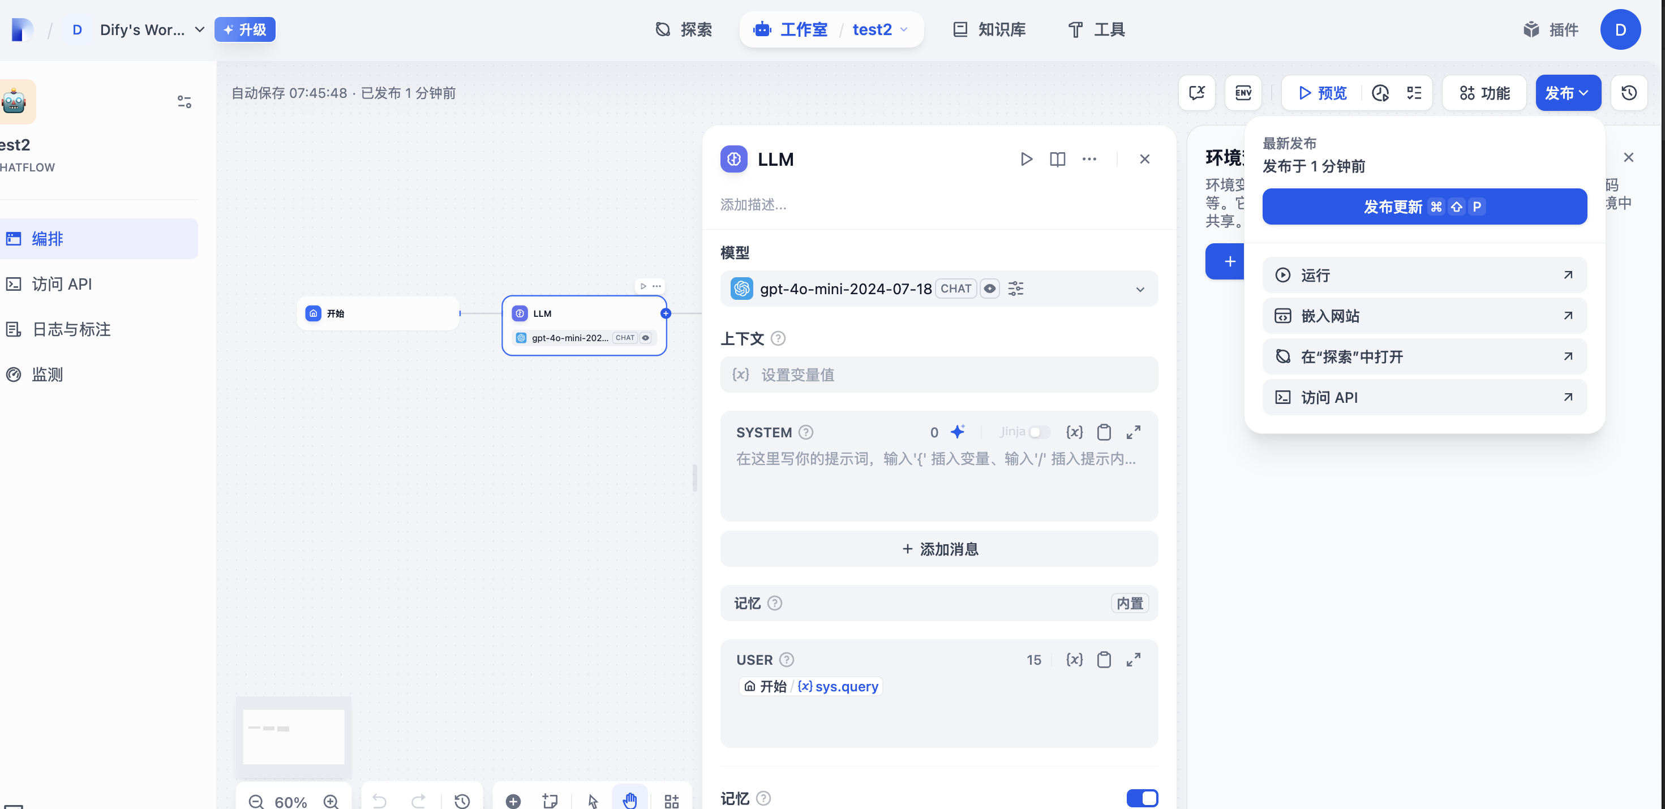Toggle vision eye on model selector
Image resolution: width=1665 pixels, height=809 pixels.
point(990,289)
